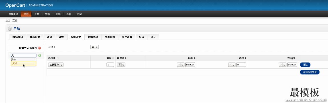Click the Weight value input field
This screenshot has height=103, width=328.
[292, 65]
